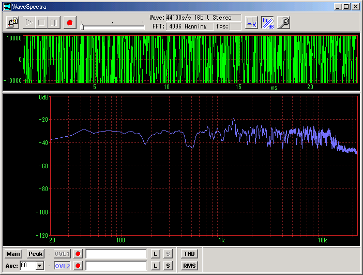Open wave file with the file icon

(13, 22)
